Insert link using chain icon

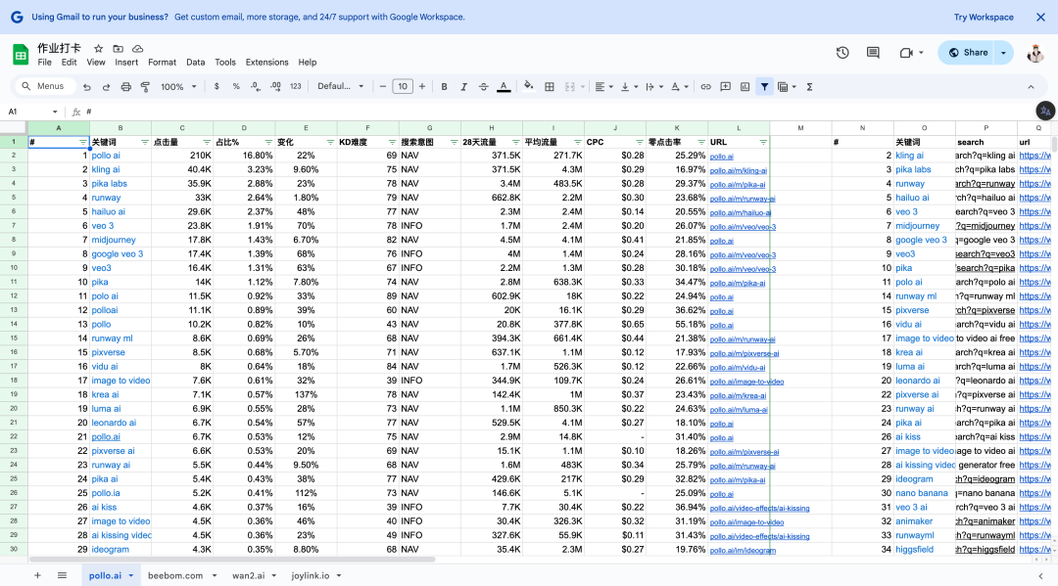click(705, 87)
